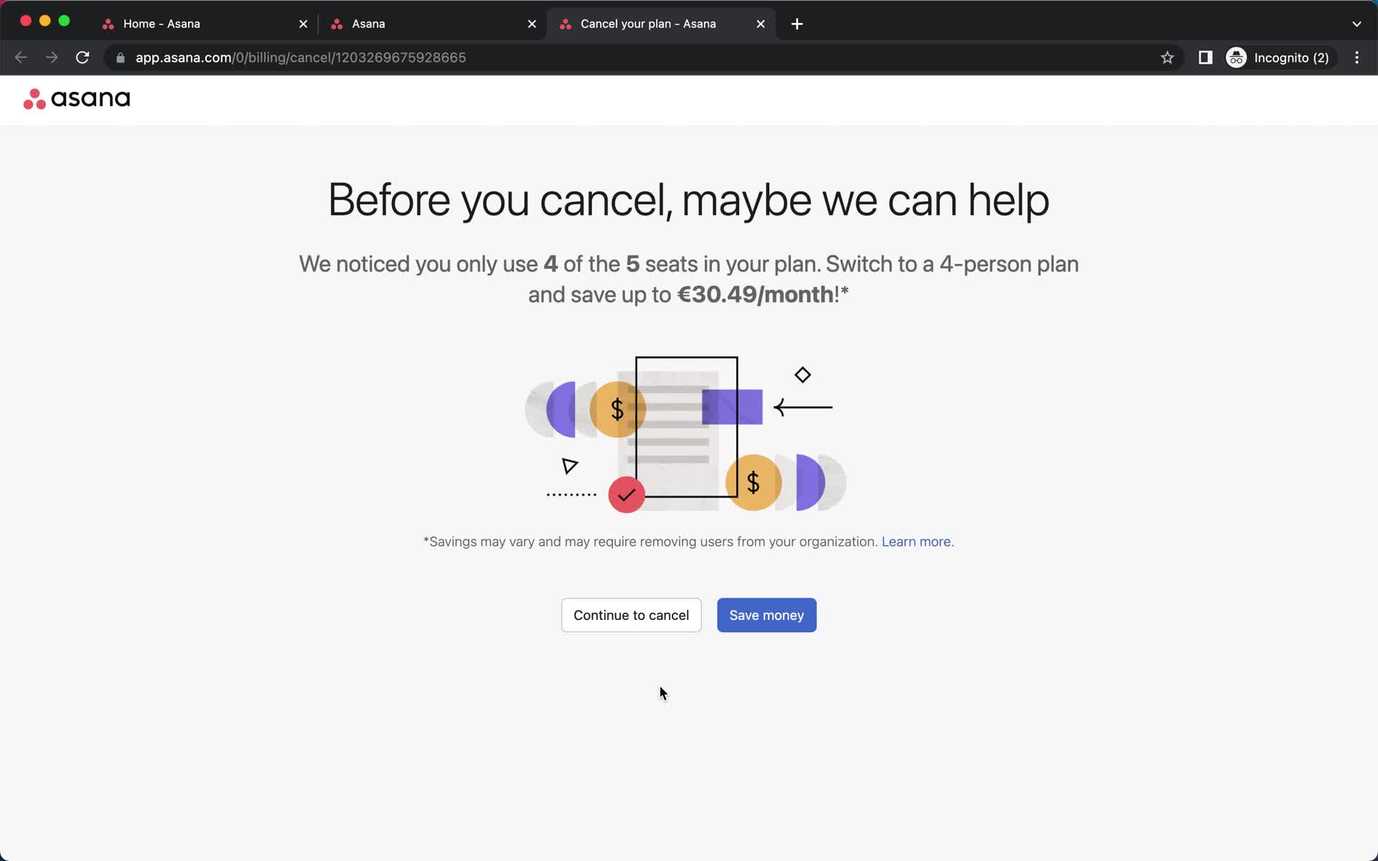Click the new tab plus button
Viewport: 1378px width, 861px height.
[x=797, y=23]
